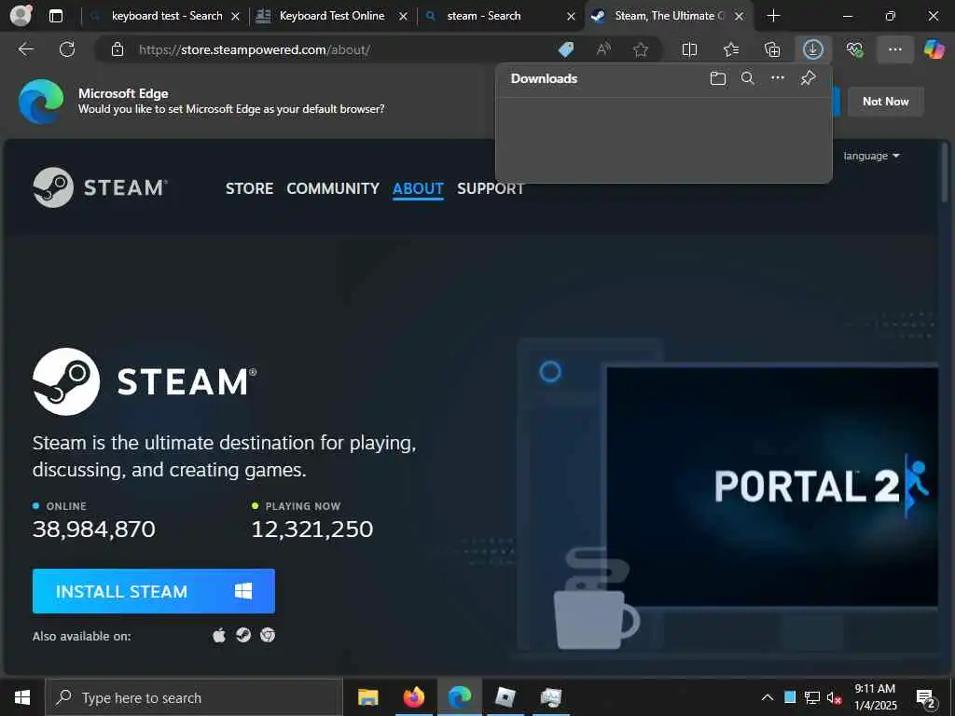Go back using the back arrow
This screenshot has width=955, height=716.
25,49
